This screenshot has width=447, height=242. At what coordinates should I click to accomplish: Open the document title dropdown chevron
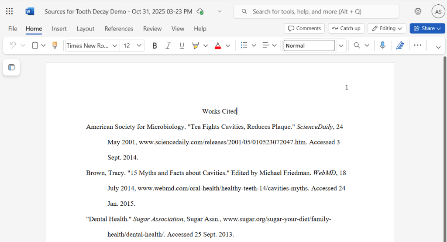point(220,12)
